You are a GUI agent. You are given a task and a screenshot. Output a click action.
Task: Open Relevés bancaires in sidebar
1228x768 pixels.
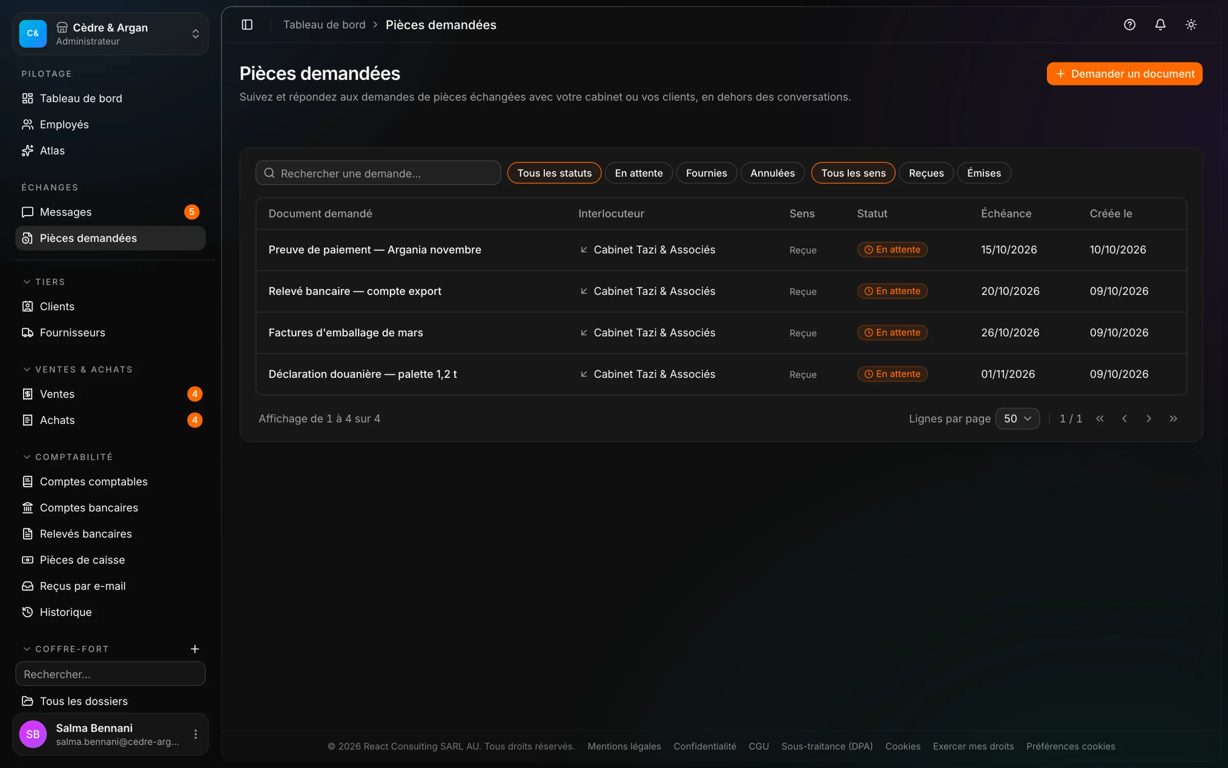pos(111,534)
